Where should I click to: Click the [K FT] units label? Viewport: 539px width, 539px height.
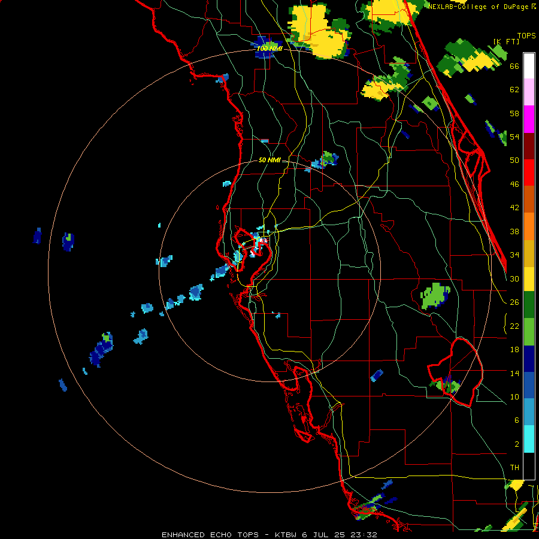tap(506, 41)
